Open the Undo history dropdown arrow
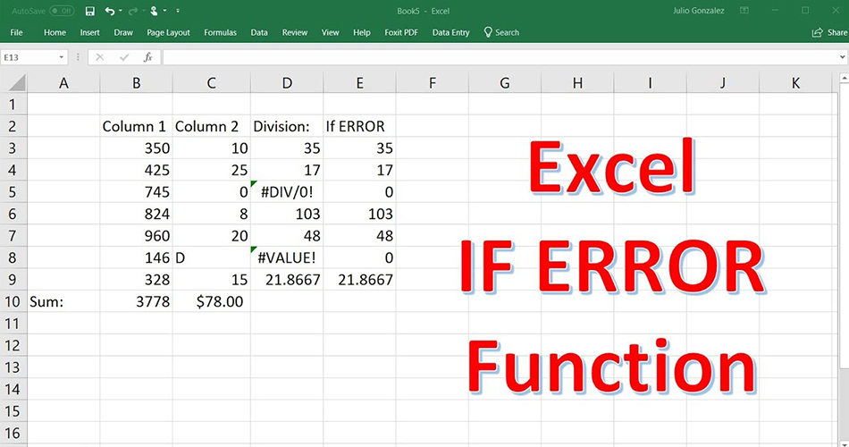 pyautogui.click(x=120, y=11)
